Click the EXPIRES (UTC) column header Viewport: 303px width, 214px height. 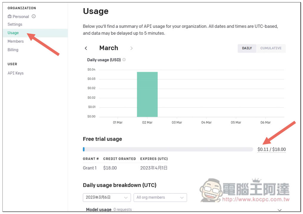tap(154, 159)
